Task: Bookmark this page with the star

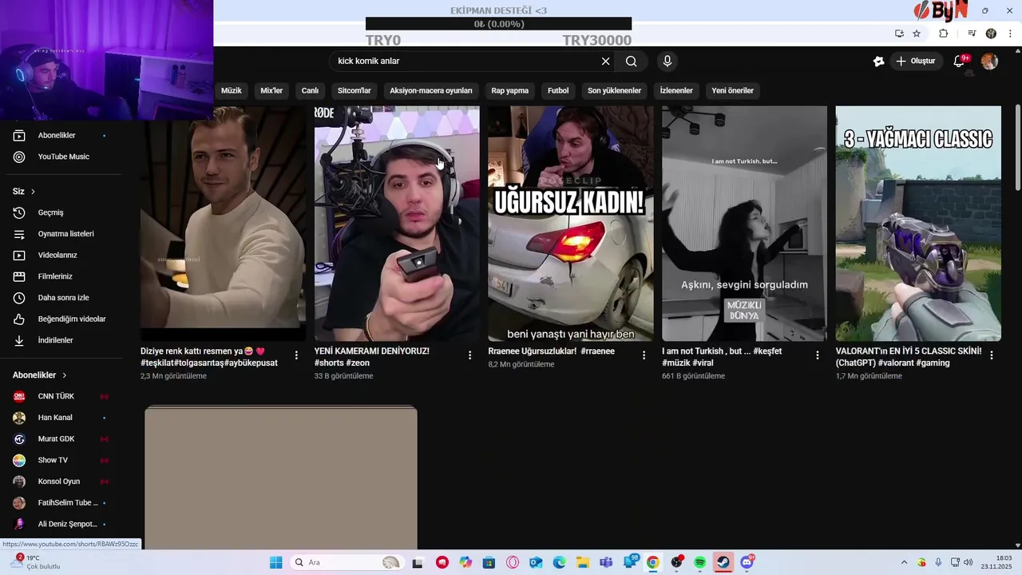Action: [917, 34]
